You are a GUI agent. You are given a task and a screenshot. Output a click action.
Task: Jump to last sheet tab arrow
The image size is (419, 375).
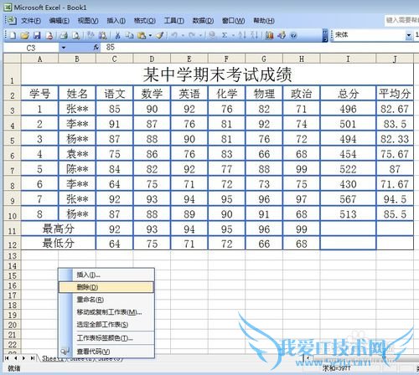(33, 358)
